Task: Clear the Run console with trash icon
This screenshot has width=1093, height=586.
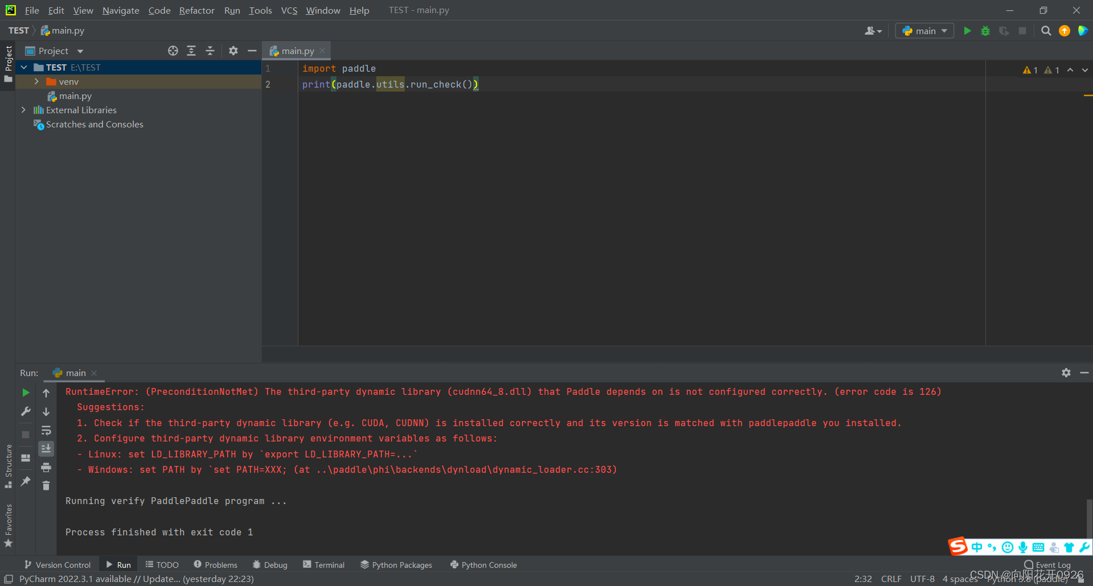Action: pyautogui.click(x=46, y=486)
